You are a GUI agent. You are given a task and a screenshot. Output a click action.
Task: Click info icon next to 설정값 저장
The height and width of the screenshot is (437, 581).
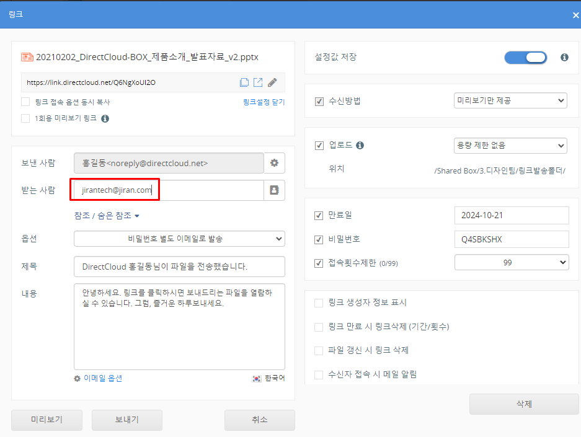coord(564,58)
